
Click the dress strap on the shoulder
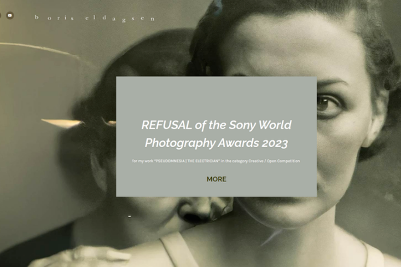[175, 252]
